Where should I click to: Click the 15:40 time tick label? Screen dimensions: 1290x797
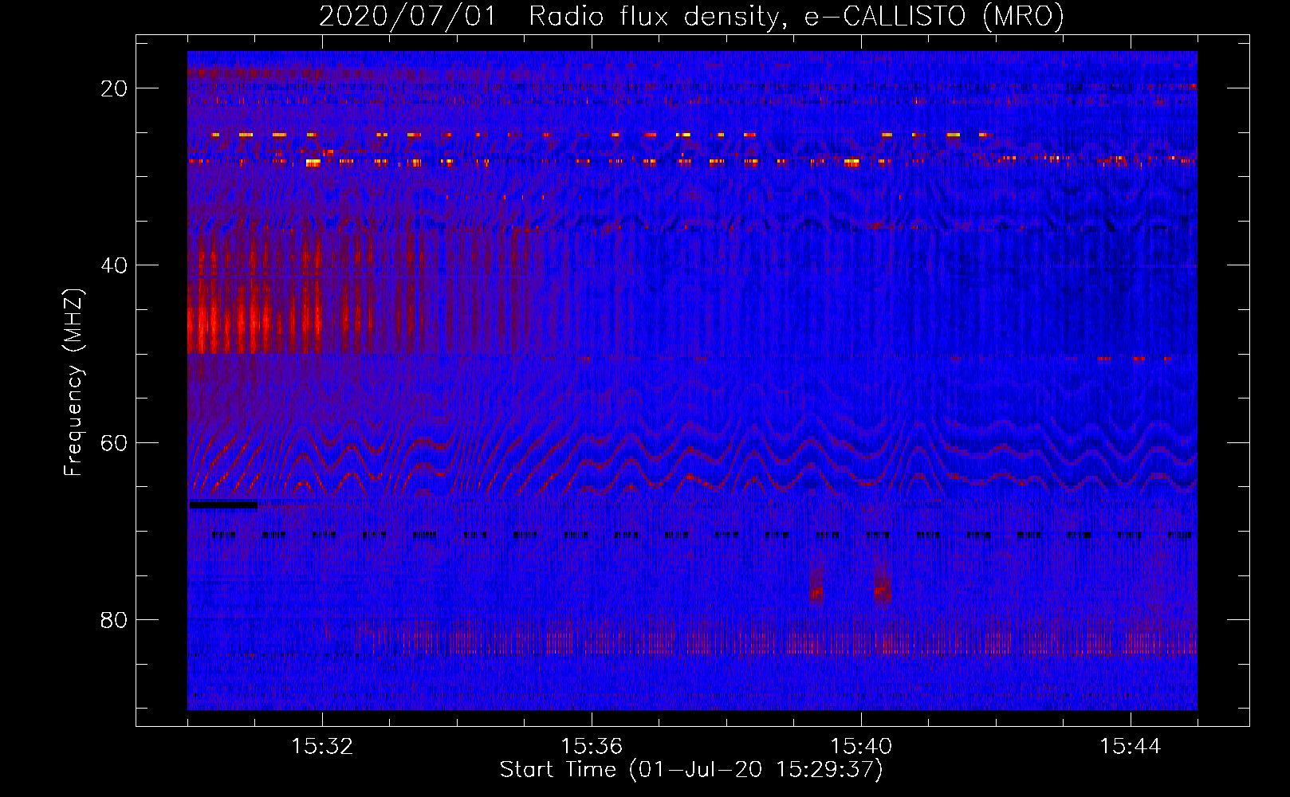[861, 747]
